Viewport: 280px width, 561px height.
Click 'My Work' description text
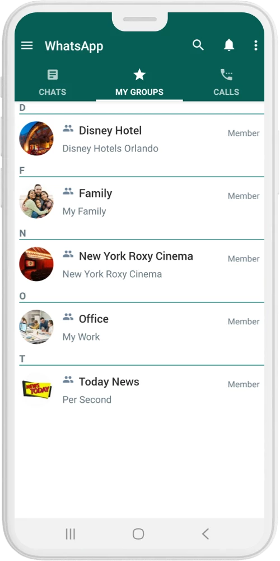pos(81,337)
